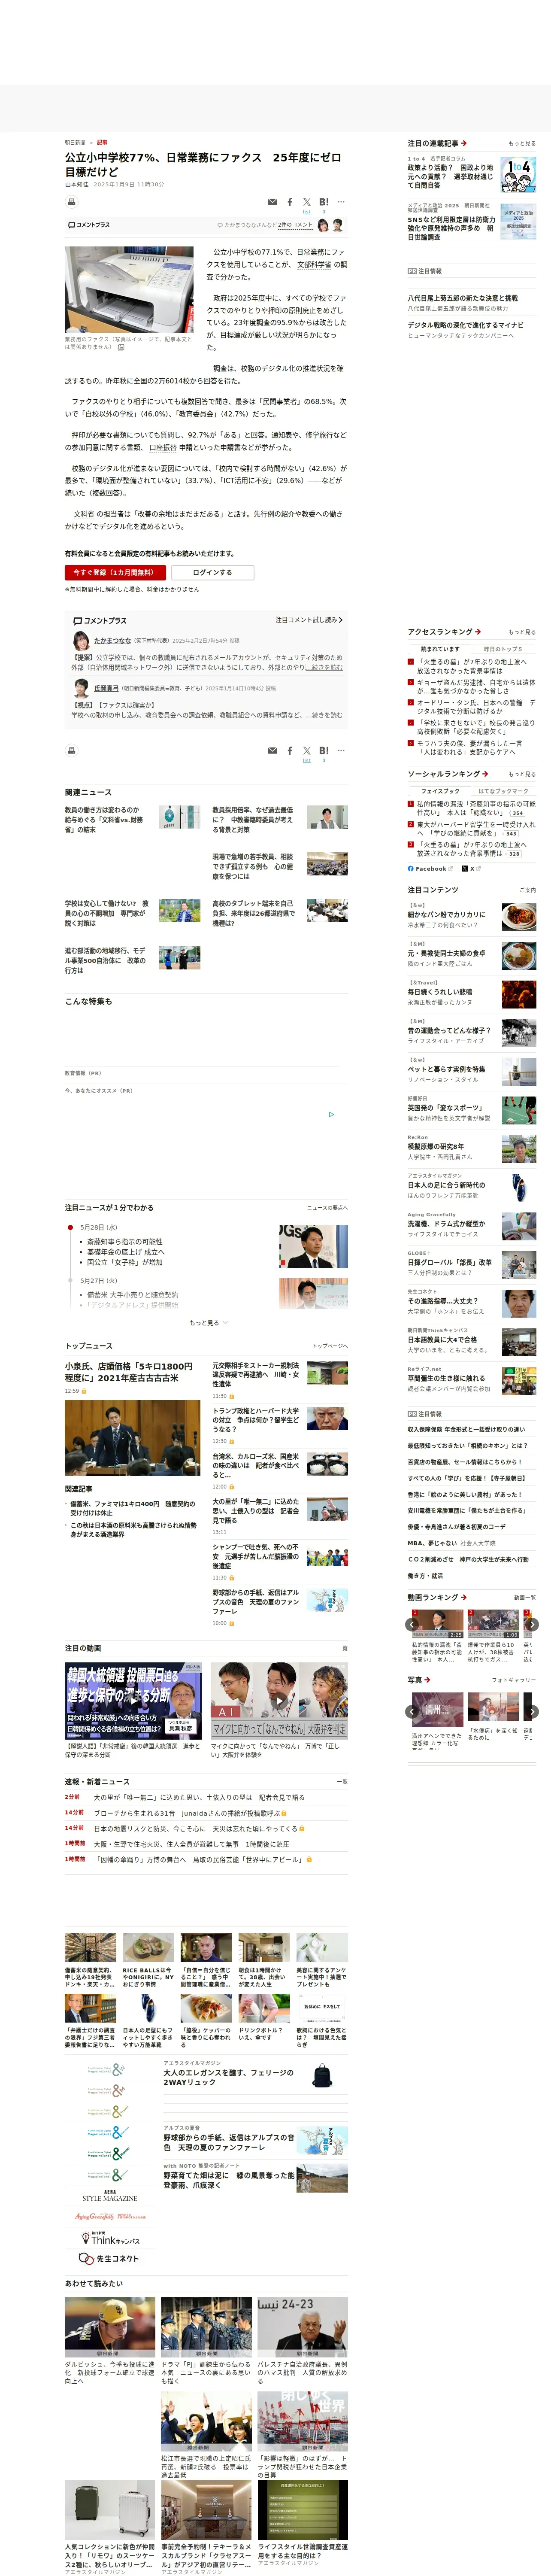Click たかまつなな's profile avatar
The image size is (551, 2576).
coord(81,641)
